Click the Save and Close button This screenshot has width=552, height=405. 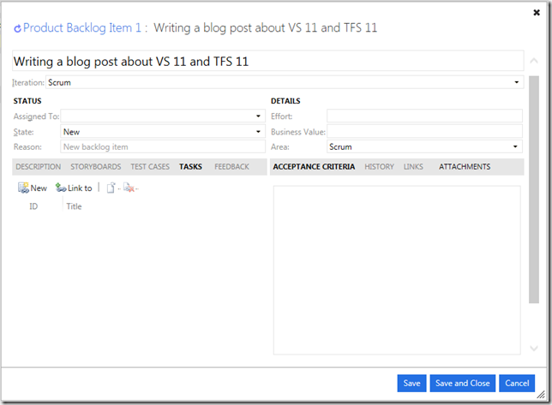[x=462, y=384]
